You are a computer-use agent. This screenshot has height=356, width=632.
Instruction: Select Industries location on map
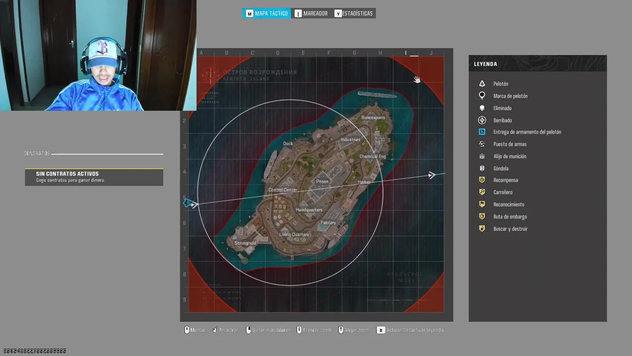[351, 139]
